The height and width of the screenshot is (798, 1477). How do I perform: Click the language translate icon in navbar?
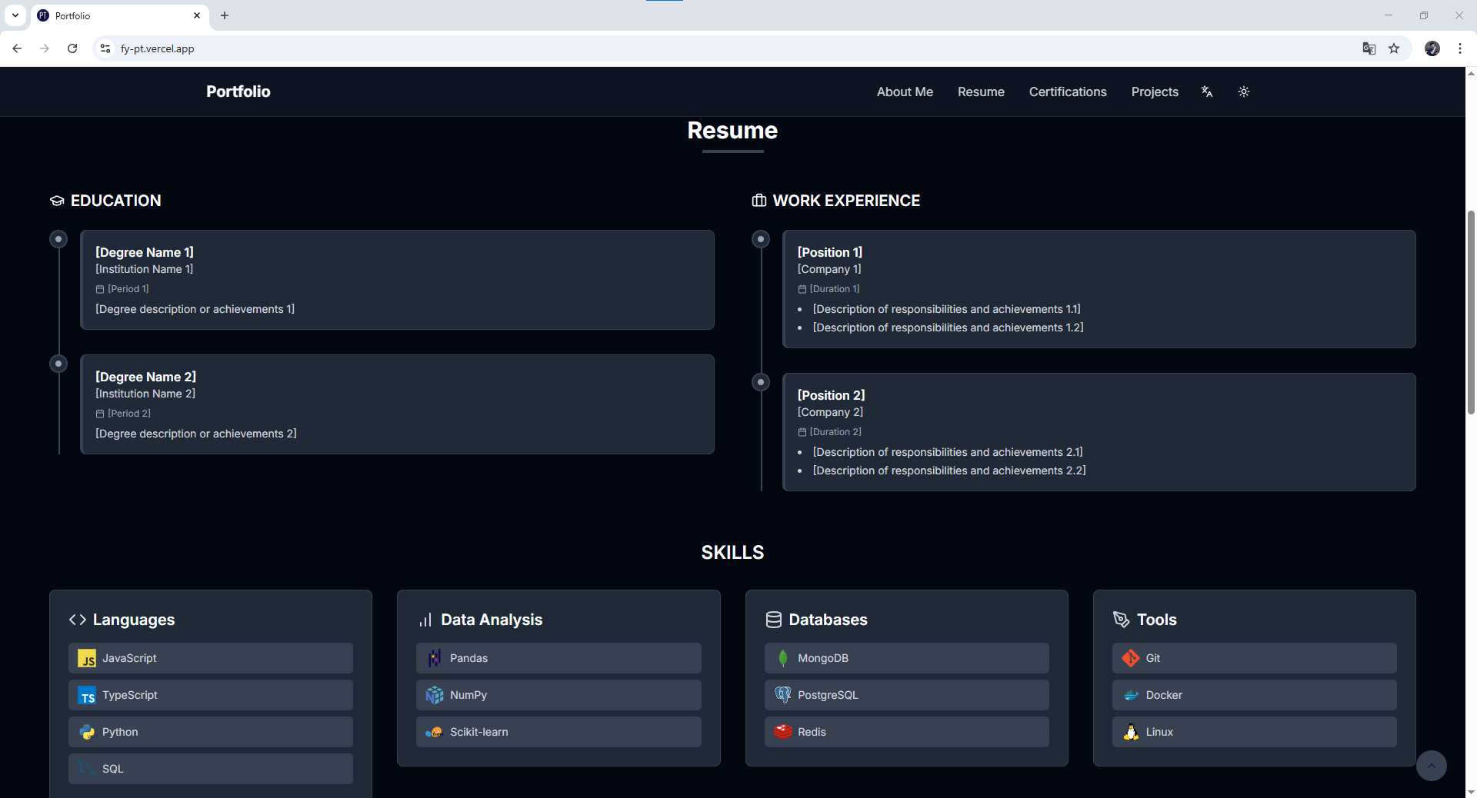click(x=1207, y=91)
